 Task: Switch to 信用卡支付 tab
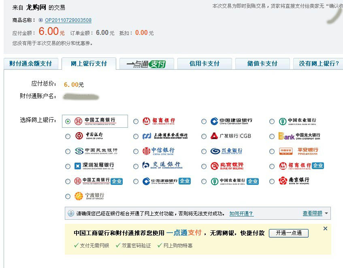pyautogui.click(x=205, y=64)
